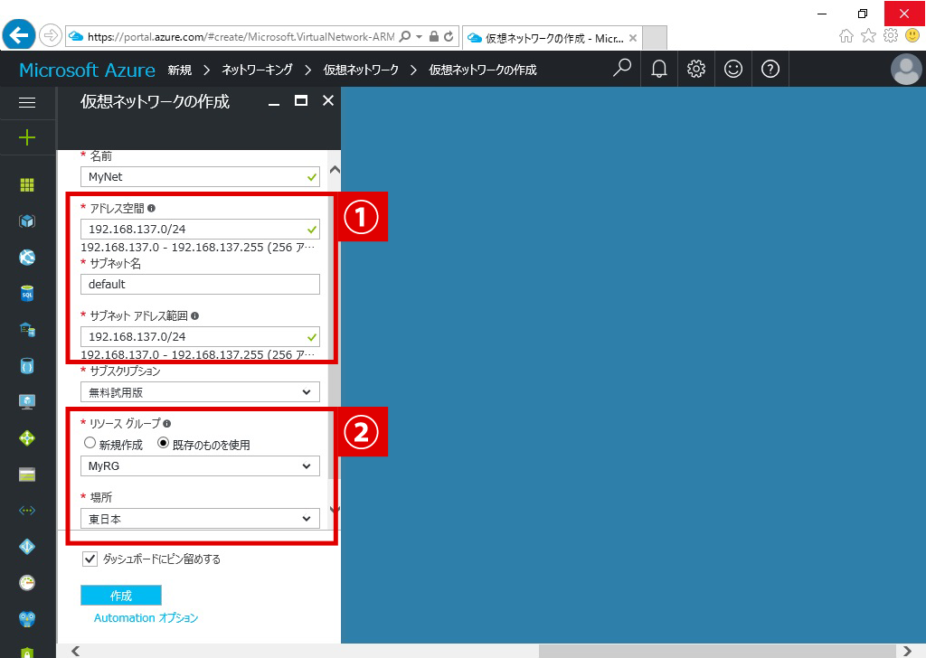This screenshot has height=658, width=926.
Task: Click the browser forward arrow
Action: (51, 36)
